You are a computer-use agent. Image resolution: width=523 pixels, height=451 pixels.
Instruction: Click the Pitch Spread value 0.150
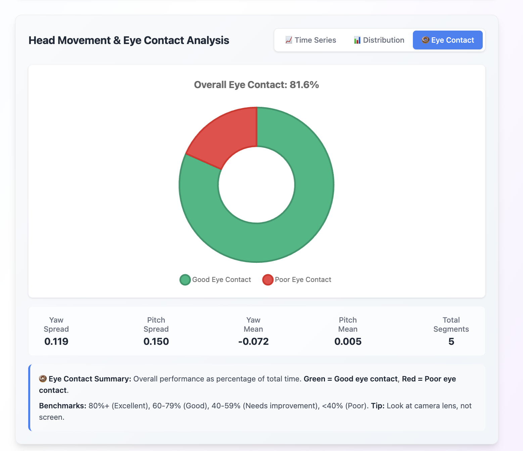156,341
